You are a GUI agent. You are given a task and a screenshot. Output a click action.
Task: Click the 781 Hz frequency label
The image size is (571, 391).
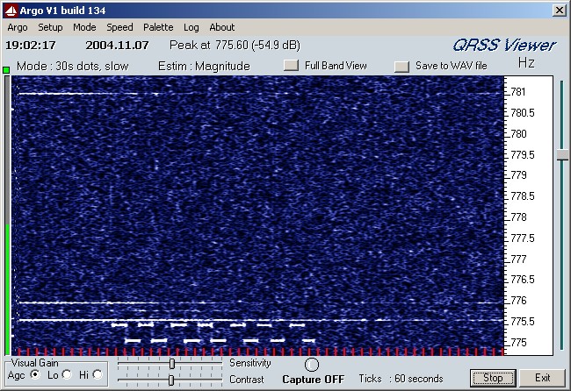pos(517,92)
